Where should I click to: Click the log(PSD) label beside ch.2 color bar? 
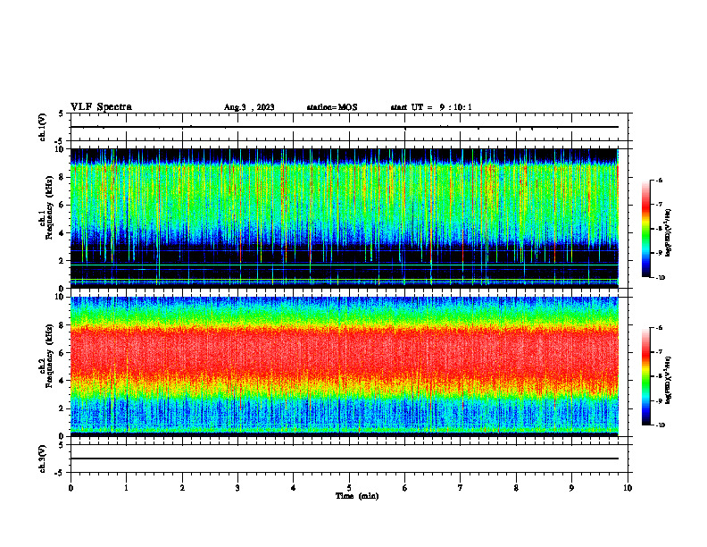point(669,380)
